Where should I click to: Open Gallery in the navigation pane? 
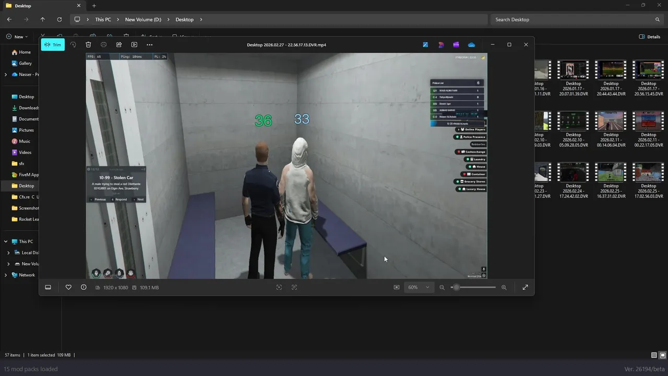click(x=25, y=63)
